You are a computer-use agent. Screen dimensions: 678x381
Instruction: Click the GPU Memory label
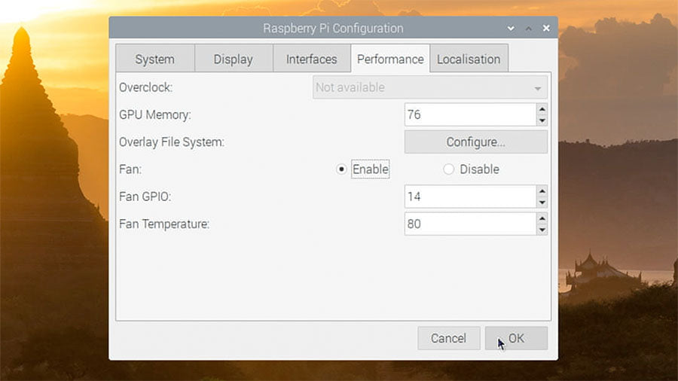[x=154, y=114]
